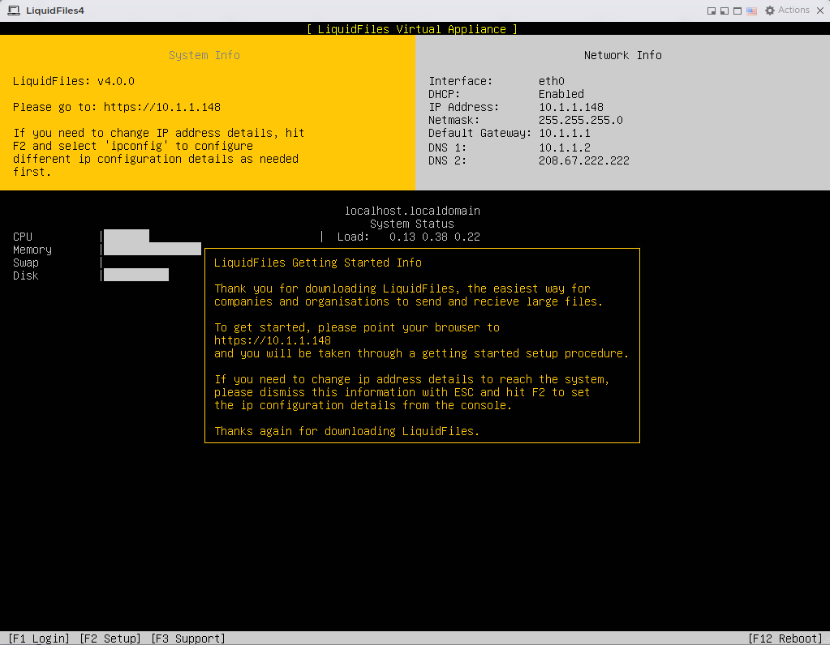Viewport: 830px width, 645px height.
Task: Click the https://10.1.1.148 URL in the Getting Started dialog
Action: [x=273, y=340]
